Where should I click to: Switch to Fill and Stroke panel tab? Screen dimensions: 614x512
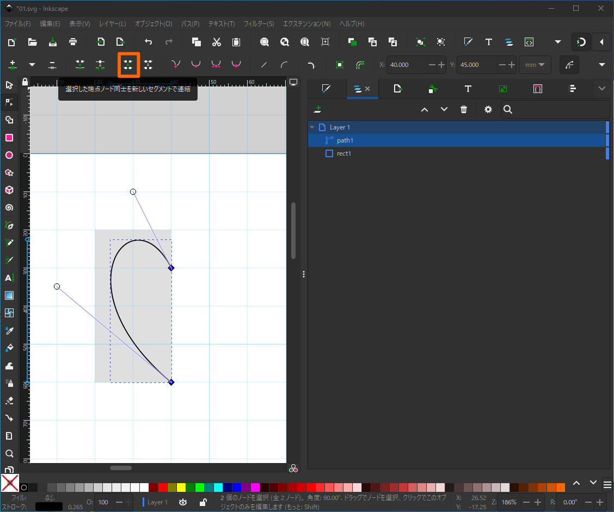tap(326, 89)
